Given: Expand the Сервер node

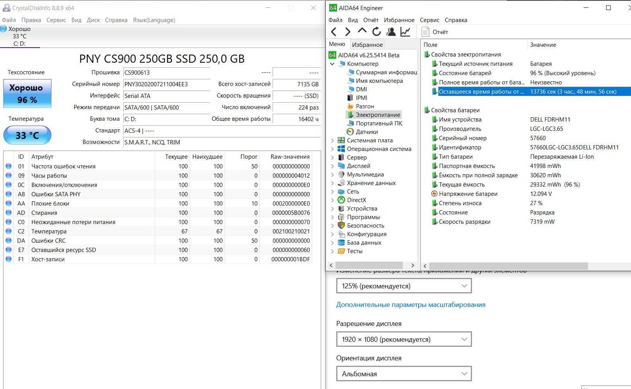Looking at the screenshot, I should (332, 158).
